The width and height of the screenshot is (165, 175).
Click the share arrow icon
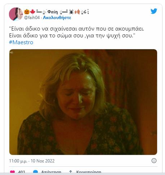(71, 172)
